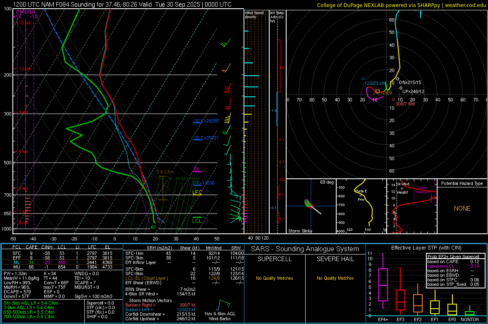
Task: Click the Storm Slinky circle graphic
Action: point(307,203)
